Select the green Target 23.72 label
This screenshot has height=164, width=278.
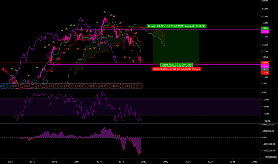(176, 26)
